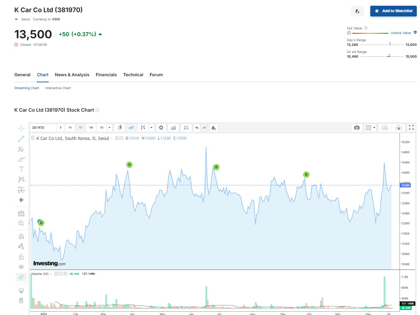The width and height of the screenshot is (420, 315).
Task: Click the create alert bell in toolbar
Action: pyautogui.click(x=214, y=127)
